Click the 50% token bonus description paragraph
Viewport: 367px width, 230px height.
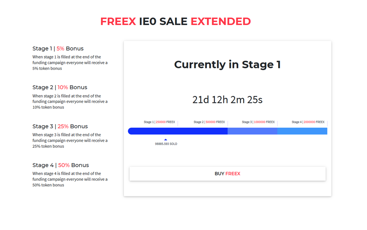pos(70,179)
